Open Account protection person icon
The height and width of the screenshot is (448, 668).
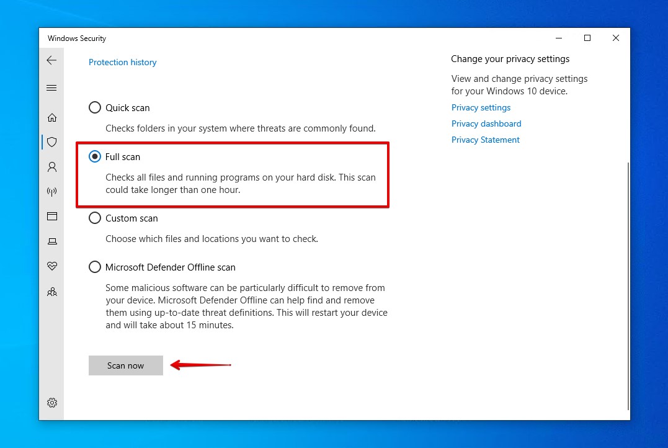(51, 166)
